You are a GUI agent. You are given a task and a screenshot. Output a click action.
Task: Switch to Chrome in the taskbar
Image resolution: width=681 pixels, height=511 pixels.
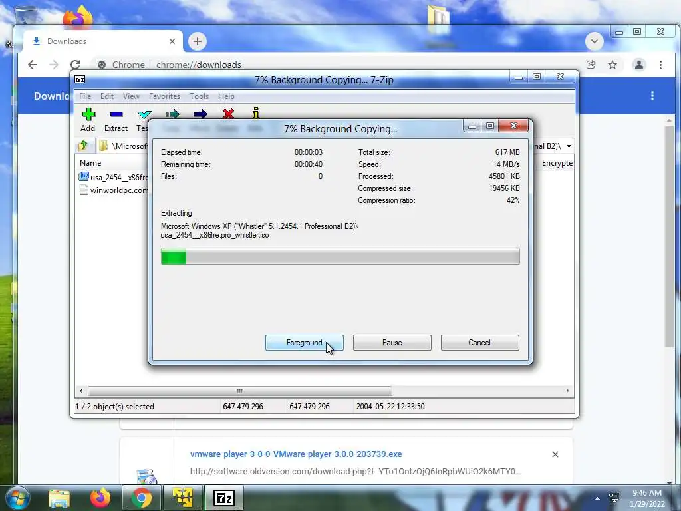141,498
